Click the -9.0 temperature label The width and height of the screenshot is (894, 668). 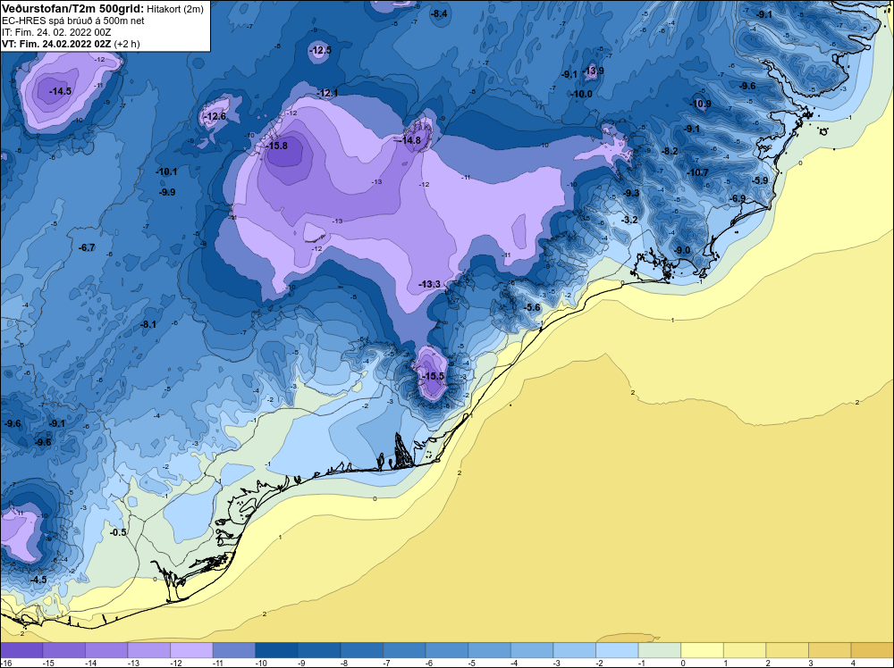click(681, 250)
